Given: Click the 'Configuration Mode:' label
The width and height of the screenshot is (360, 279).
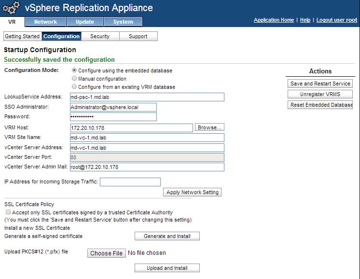Looking at the screenshot, I should coord(31,70).
